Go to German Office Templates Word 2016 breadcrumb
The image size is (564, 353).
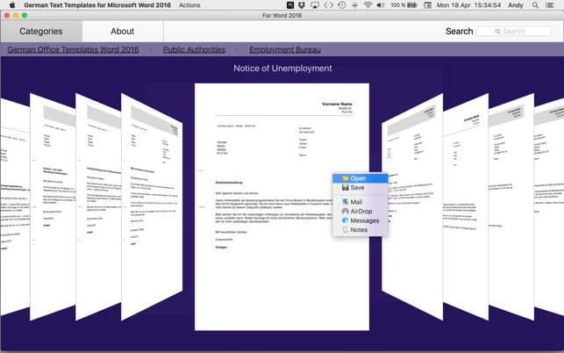tap(73, 50)
